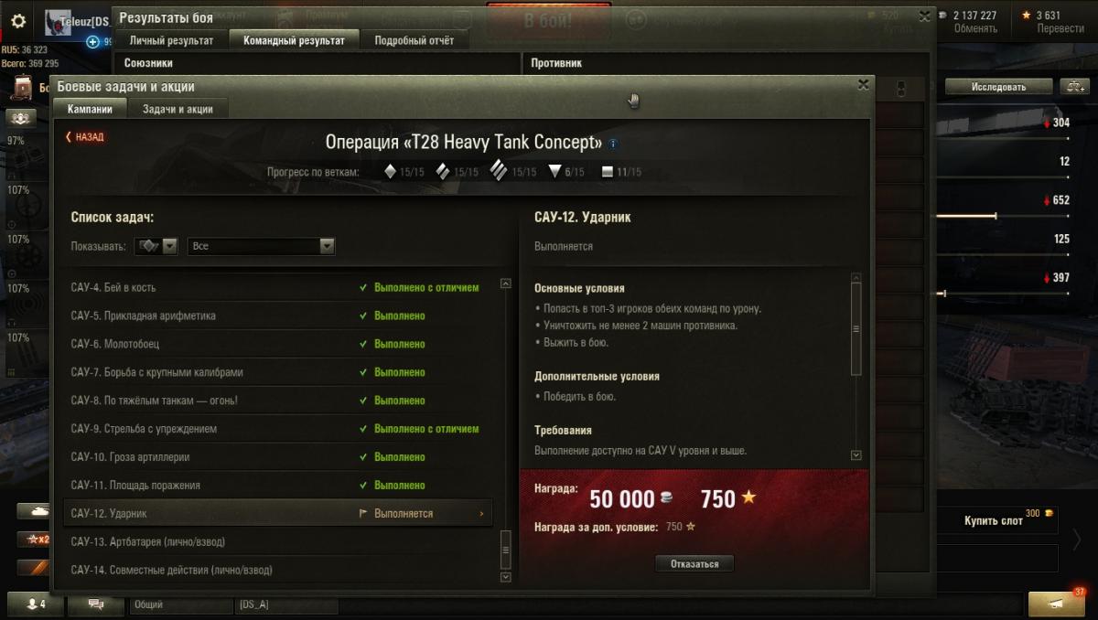The height and width of the screenshot is (620, 1098).
Task: Open the notification center icon with badge 37
Action: pyautogui.click(x=1057, y=604)
